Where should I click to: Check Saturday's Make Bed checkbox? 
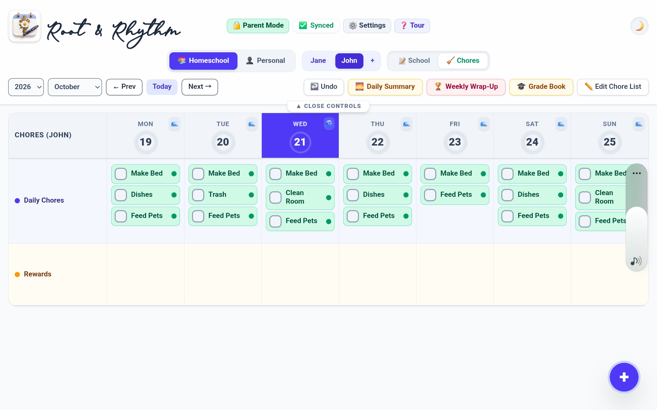[x=507, y=174]
